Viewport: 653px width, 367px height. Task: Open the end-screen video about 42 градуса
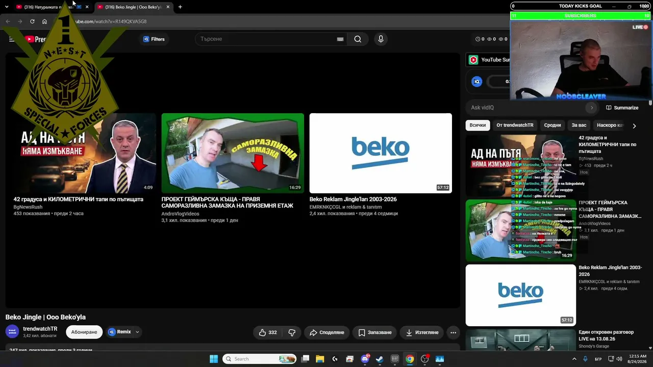(x=79, y=199)
